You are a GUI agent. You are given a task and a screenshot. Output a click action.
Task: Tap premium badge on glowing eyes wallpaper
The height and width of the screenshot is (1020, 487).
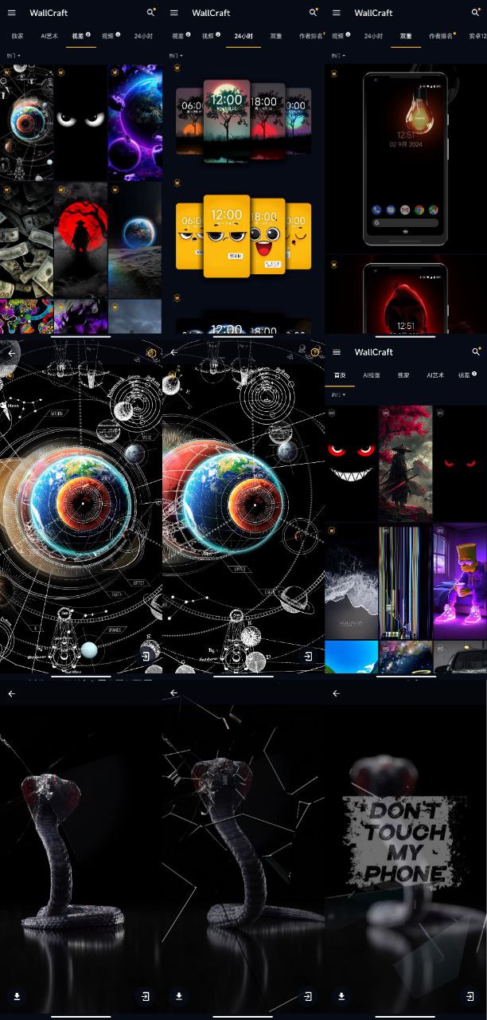pyautogui.click(x=61, y=72)
